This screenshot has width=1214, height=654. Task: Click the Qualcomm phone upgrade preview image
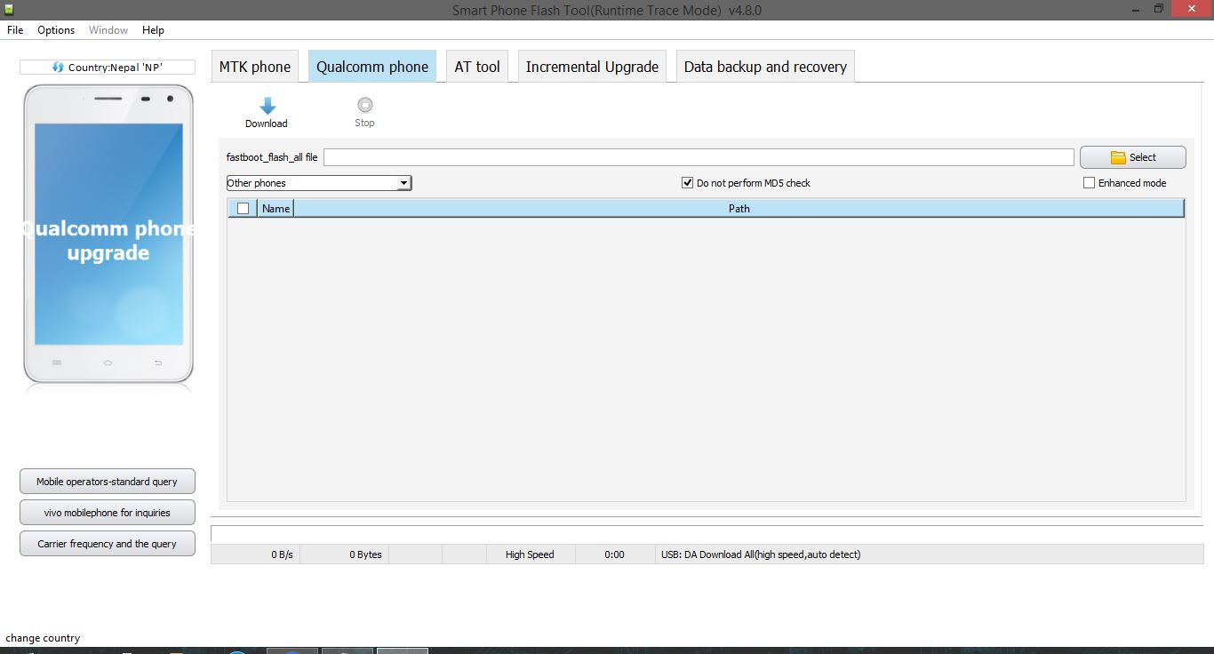108,235
